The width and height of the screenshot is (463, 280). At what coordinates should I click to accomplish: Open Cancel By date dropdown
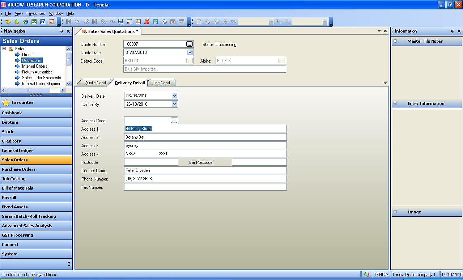point(175,104)
